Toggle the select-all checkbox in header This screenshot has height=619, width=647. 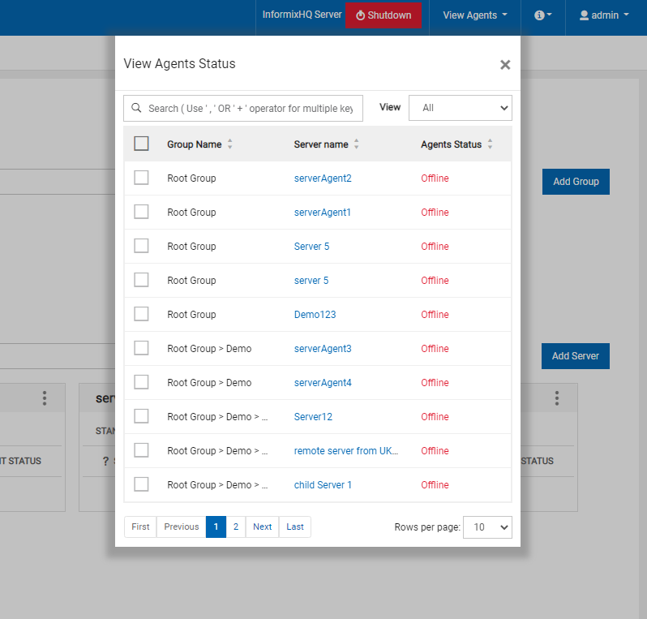(x=141, y=144)
